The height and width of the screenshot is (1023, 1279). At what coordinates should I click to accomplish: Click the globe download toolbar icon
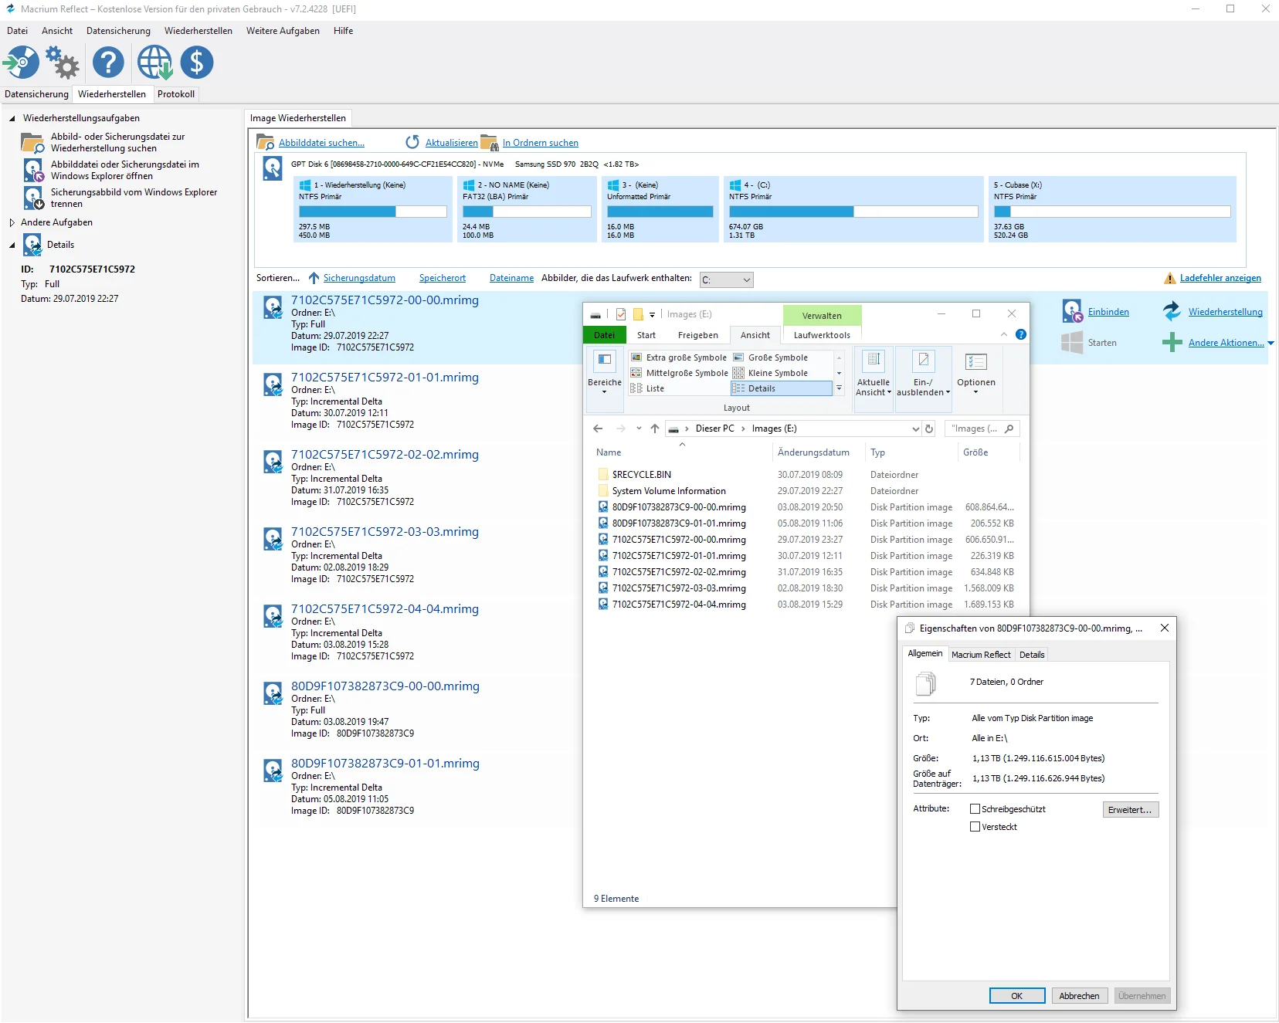click(x=154, y=63)
